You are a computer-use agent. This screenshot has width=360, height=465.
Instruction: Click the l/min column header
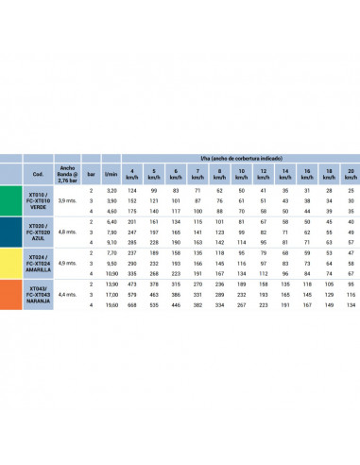(x=111, y=174)
